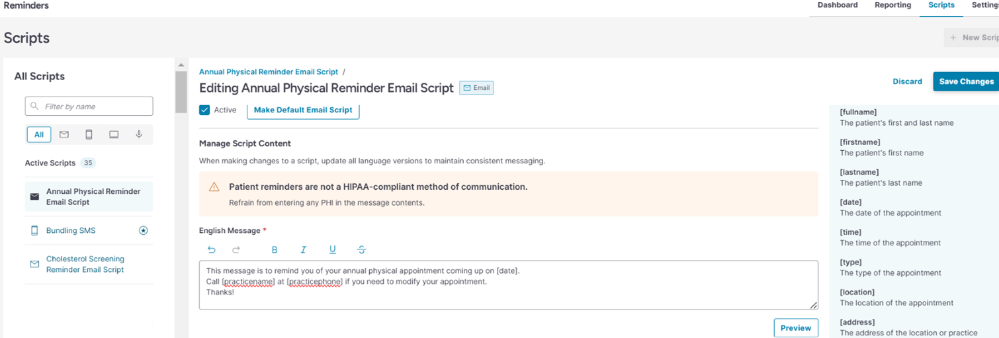Click Save Changes button
The height and width of the screenshot is (338, 999).
pos(966,81)
